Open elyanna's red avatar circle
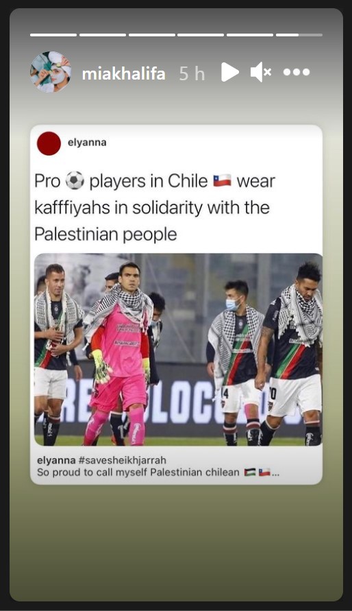352x611 pixels. coord(49,143)
